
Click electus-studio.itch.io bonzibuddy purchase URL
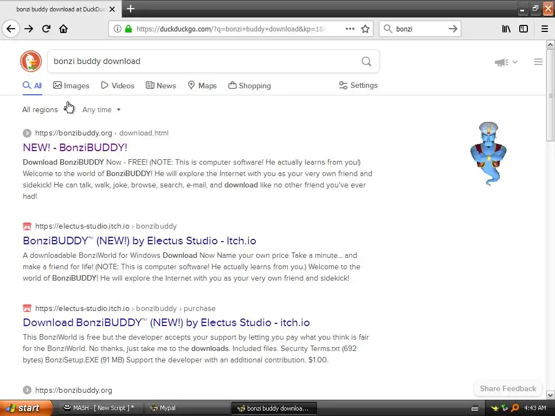[125, 308]
